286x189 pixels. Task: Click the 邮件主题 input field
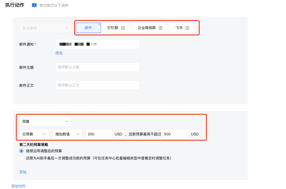[x=97, y=67]
